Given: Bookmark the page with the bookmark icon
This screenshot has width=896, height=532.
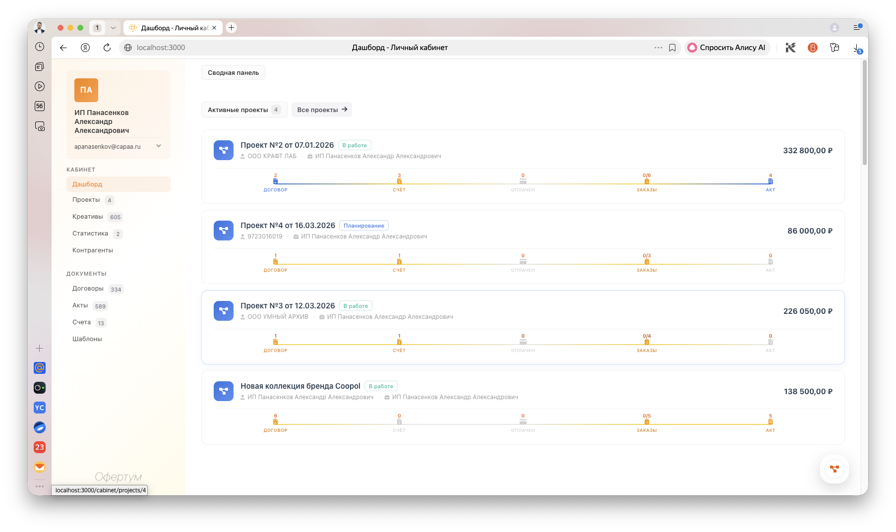Looking at the screenshot, I should [x=672, y=48].
